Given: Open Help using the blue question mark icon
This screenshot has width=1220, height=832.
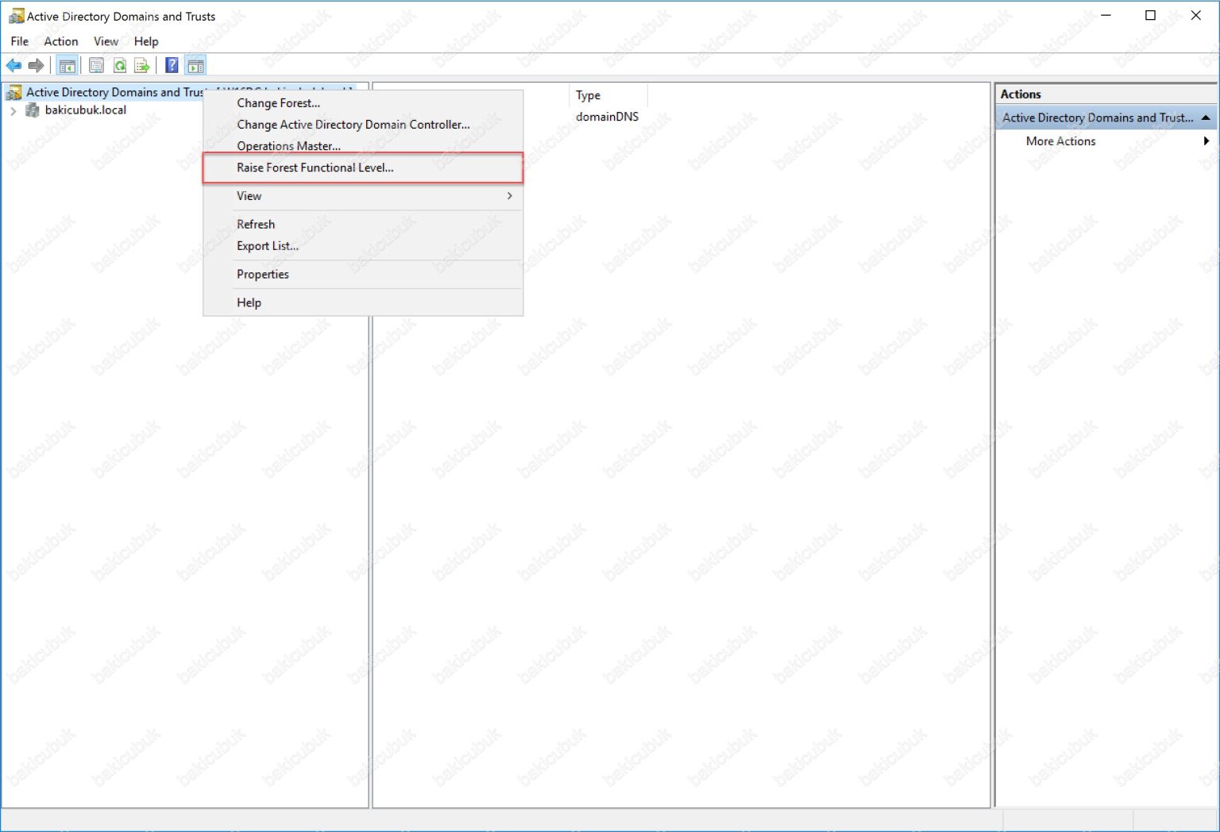Looking at the screenshot, I should (x=172, y=65).
